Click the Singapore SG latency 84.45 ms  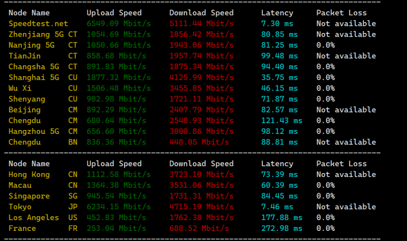pyautogui.click(x=279, y=196)
